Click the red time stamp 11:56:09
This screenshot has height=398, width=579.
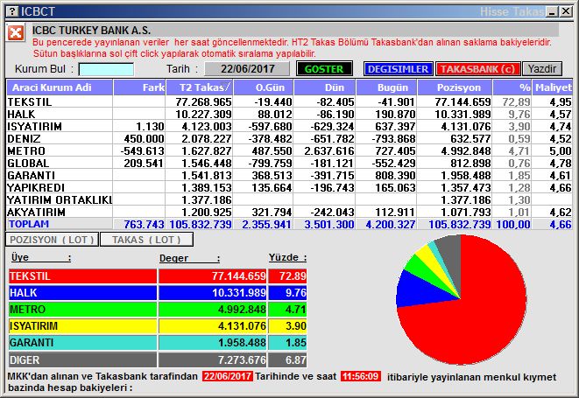(x=360, y=377)
